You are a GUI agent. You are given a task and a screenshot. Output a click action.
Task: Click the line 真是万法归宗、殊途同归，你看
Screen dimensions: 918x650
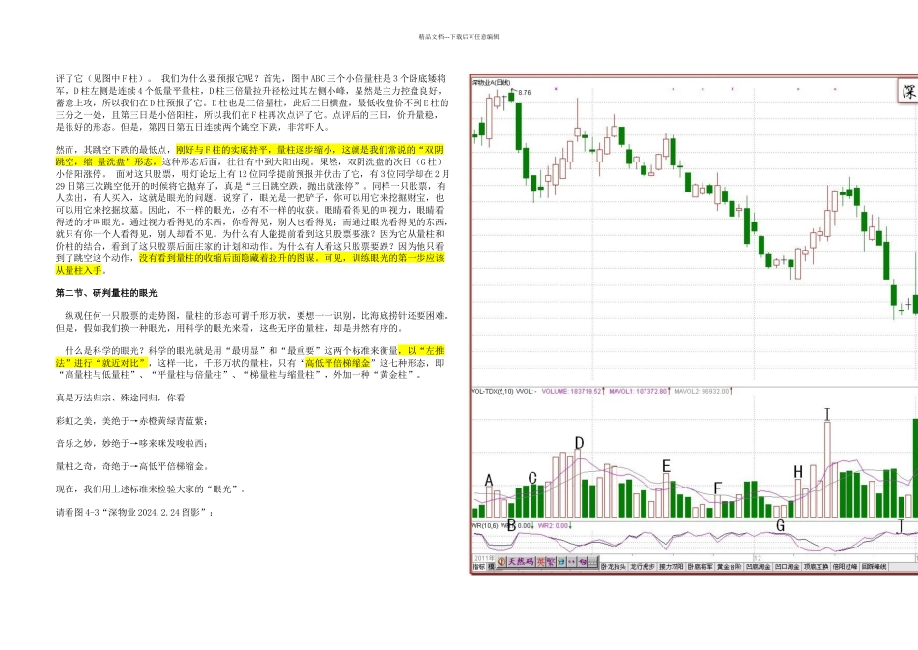120,398
